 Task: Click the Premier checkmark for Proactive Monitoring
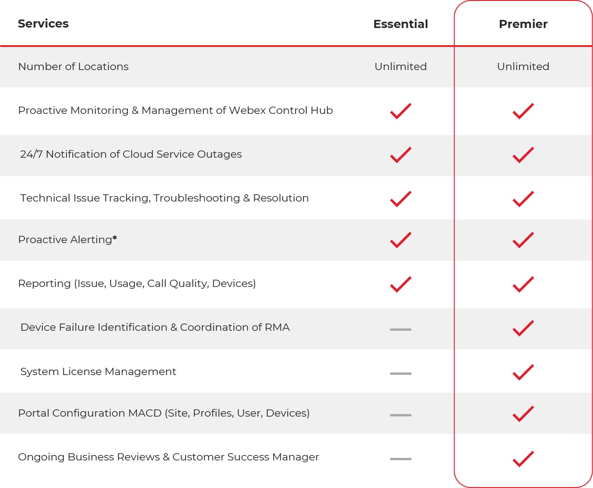[x=523, y=111]
